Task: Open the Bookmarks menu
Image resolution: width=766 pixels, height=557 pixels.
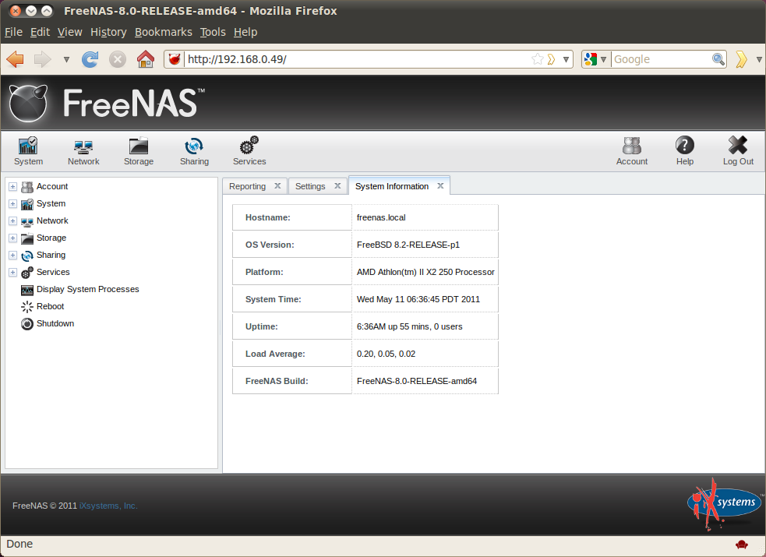Action: tap(163, 32)
